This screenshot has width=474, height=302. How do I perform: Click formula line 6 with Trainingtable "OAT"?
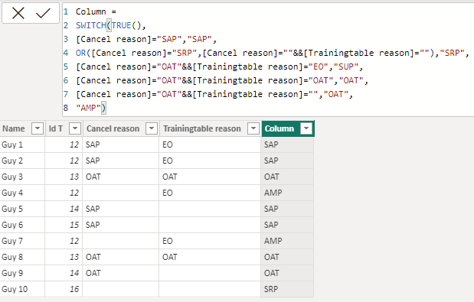(x=222, y=80)
